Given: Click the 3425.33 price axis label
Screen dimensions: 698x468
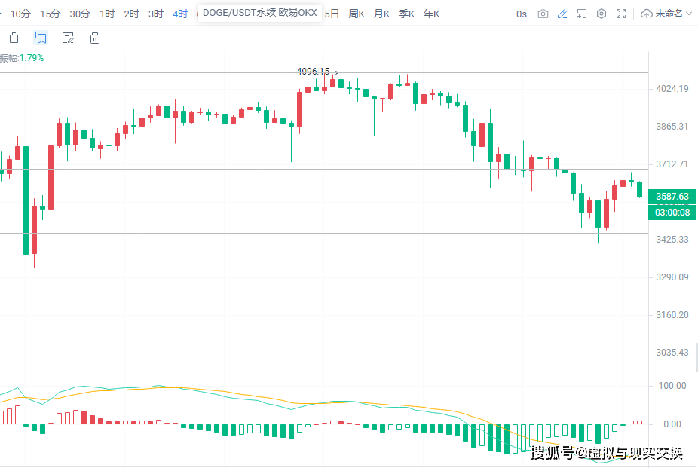Looking at the screenshot, I should point(672,240).
